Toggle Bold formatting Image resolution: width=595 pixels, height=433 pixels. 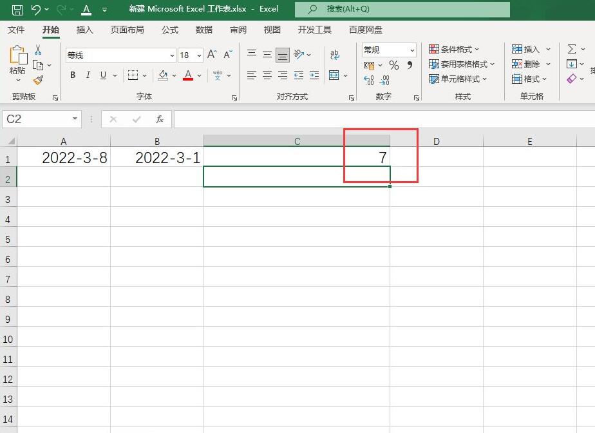(x=73, y=75)
